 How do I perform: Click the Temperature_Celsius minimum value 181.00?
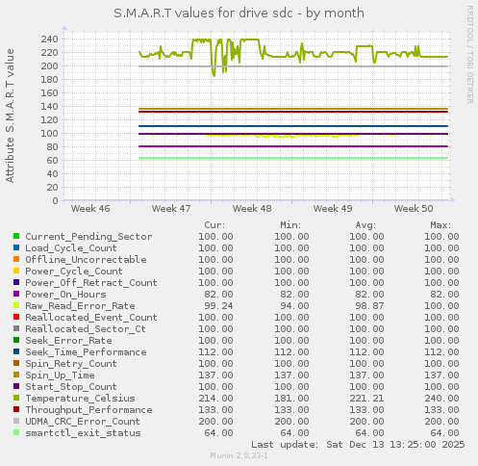coord(291,399)
